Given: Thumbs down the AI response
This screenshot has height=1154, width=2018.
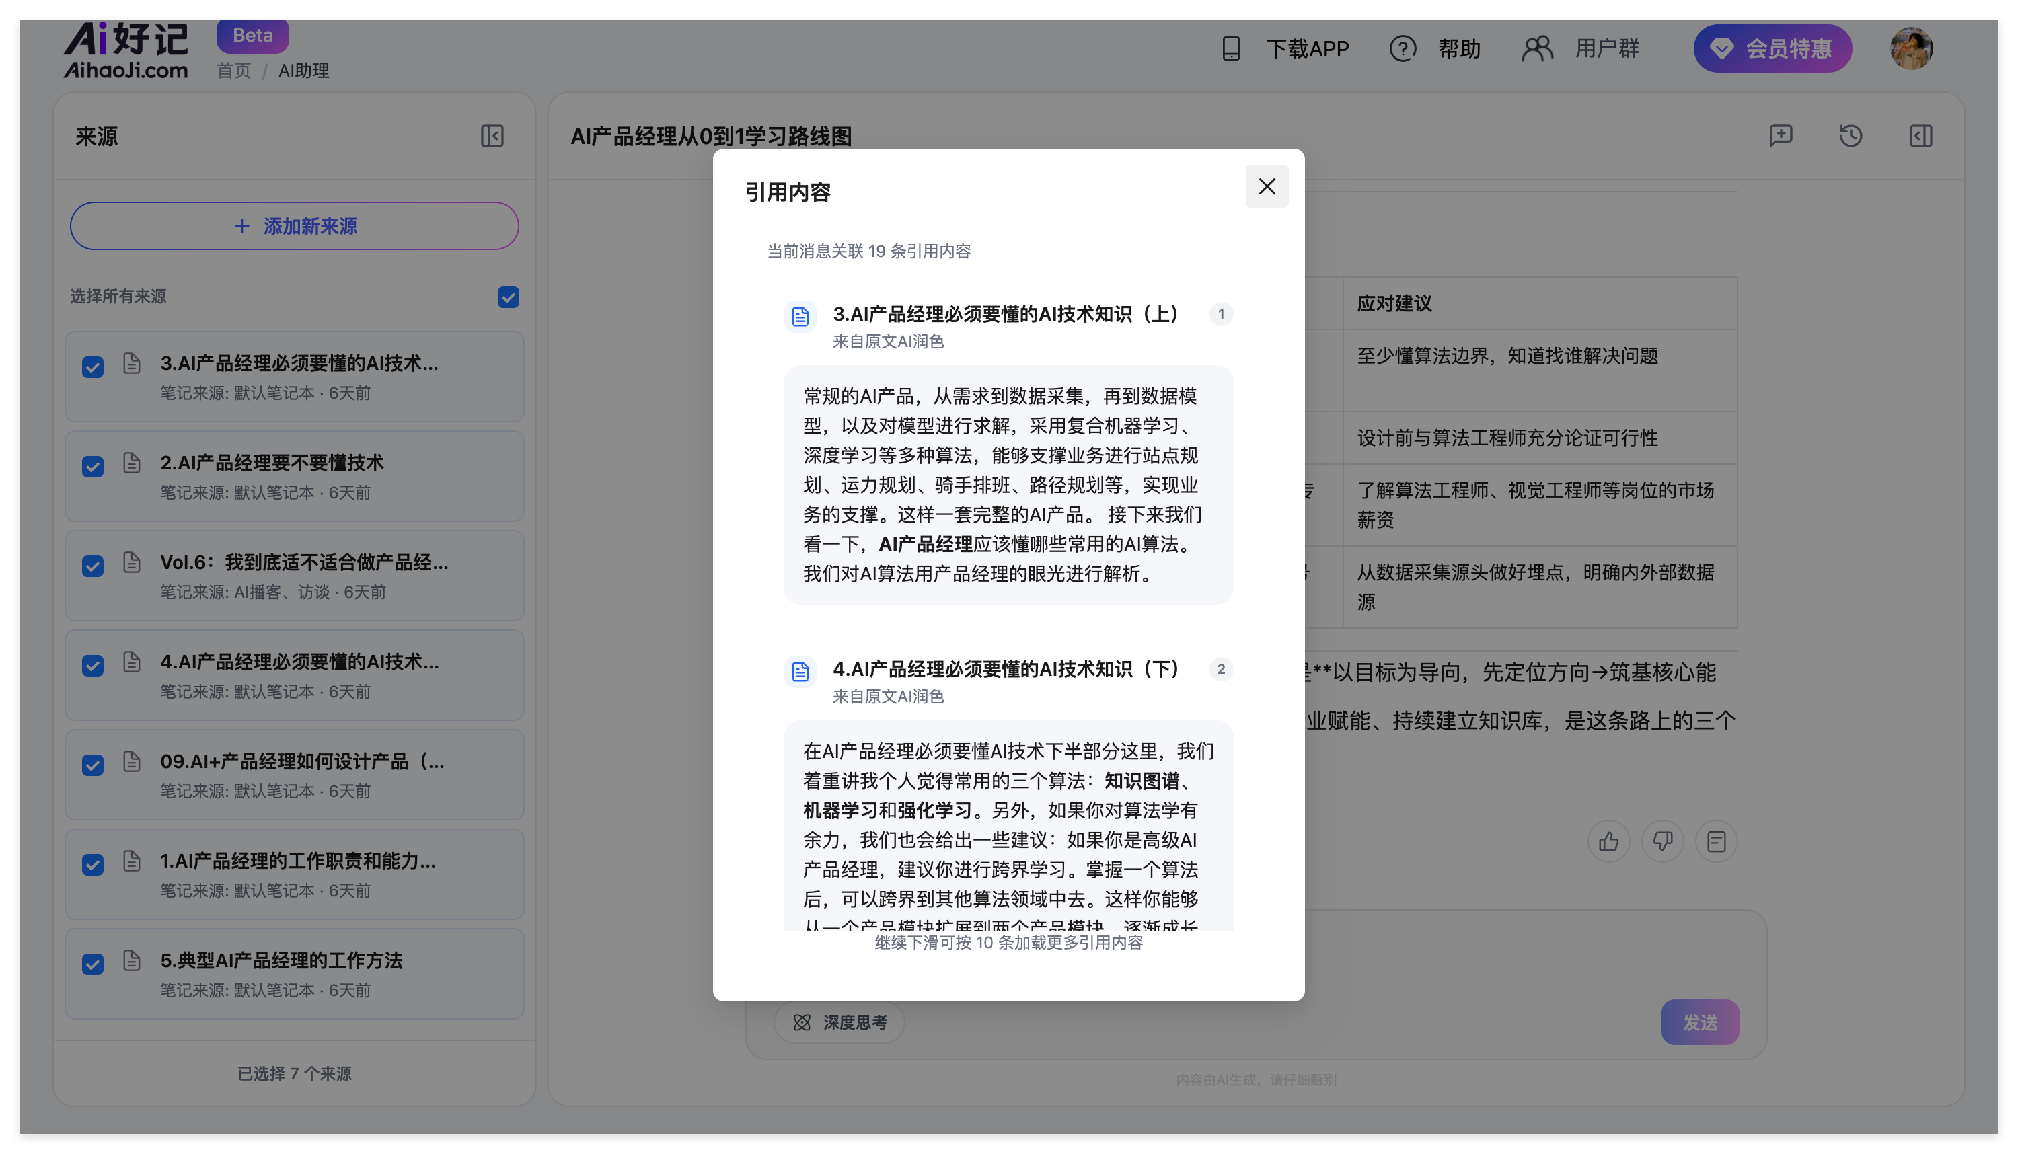Looking at the screenshot, I should 1662,842.
